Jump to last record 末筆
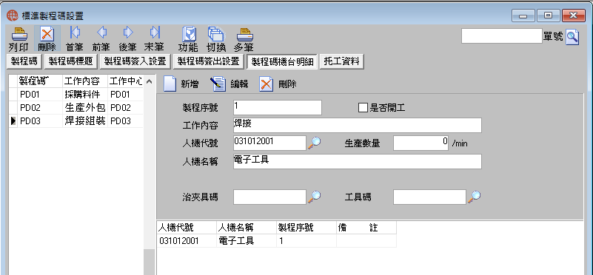The image size is (593, 275). click(x=154, y=33)
